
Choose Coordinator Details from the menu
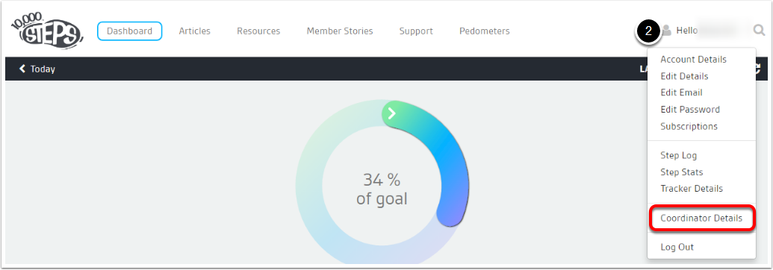pos(701,219)
